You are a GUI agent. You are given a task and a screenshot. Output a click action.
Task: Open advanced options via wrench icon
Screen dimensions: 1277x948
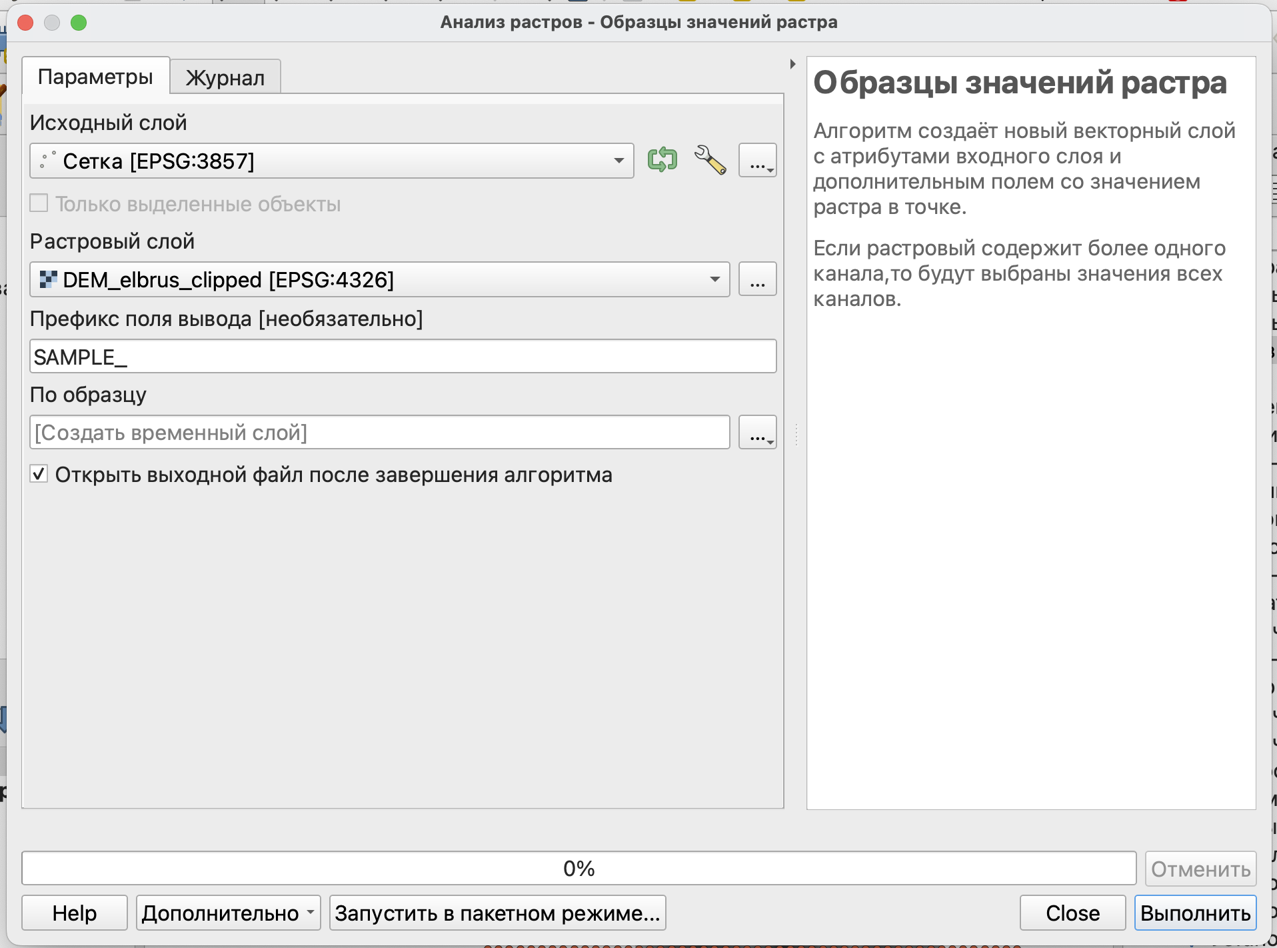click(710, 160)
